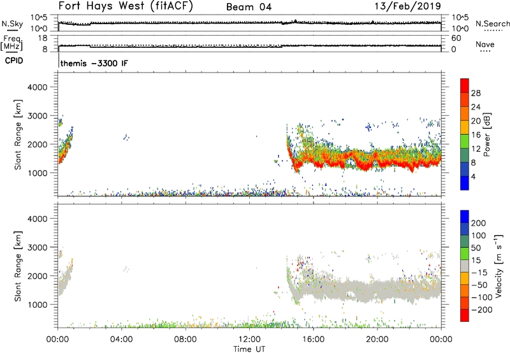Click the noise trace in the N.Sky panel
The image size is (510, 353).
click(249, 23)
